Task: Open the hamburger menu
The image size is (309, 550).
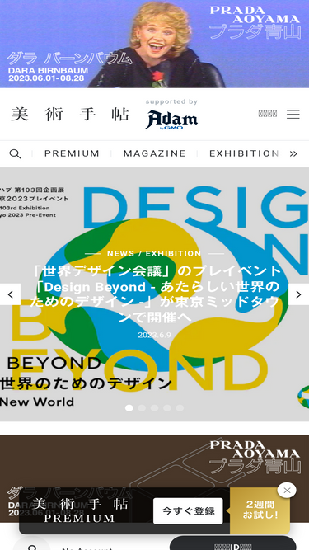Action: 293,114
